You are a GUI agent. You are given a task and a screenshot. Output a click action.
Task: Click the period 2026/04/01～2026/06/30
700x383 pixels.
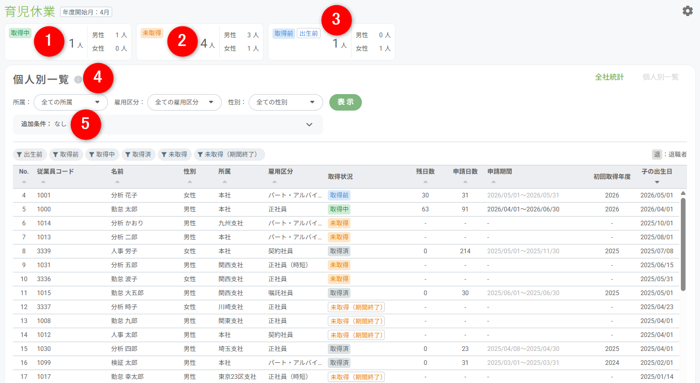click(x=523, y=209)
